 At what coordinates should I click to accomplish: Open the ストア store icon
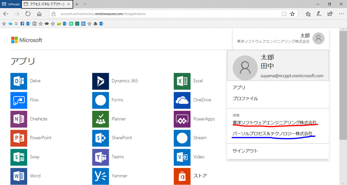click(x=182, y=176)
